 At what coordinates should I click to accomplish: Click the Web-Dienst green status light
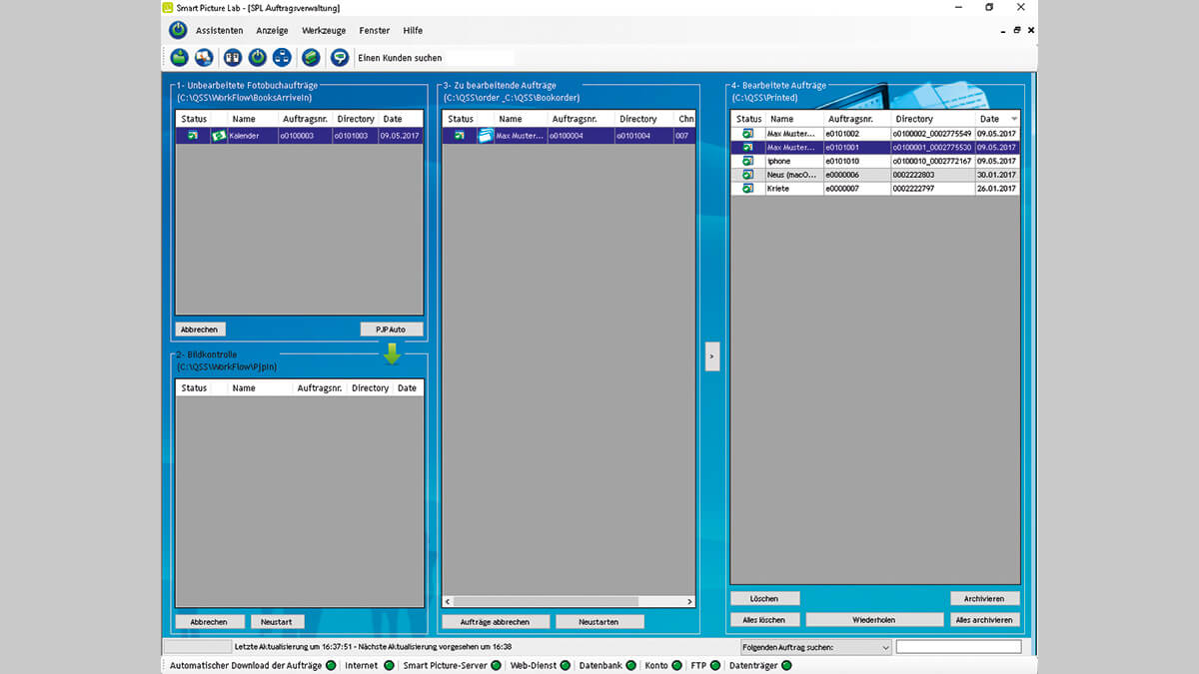coord(566,665)
